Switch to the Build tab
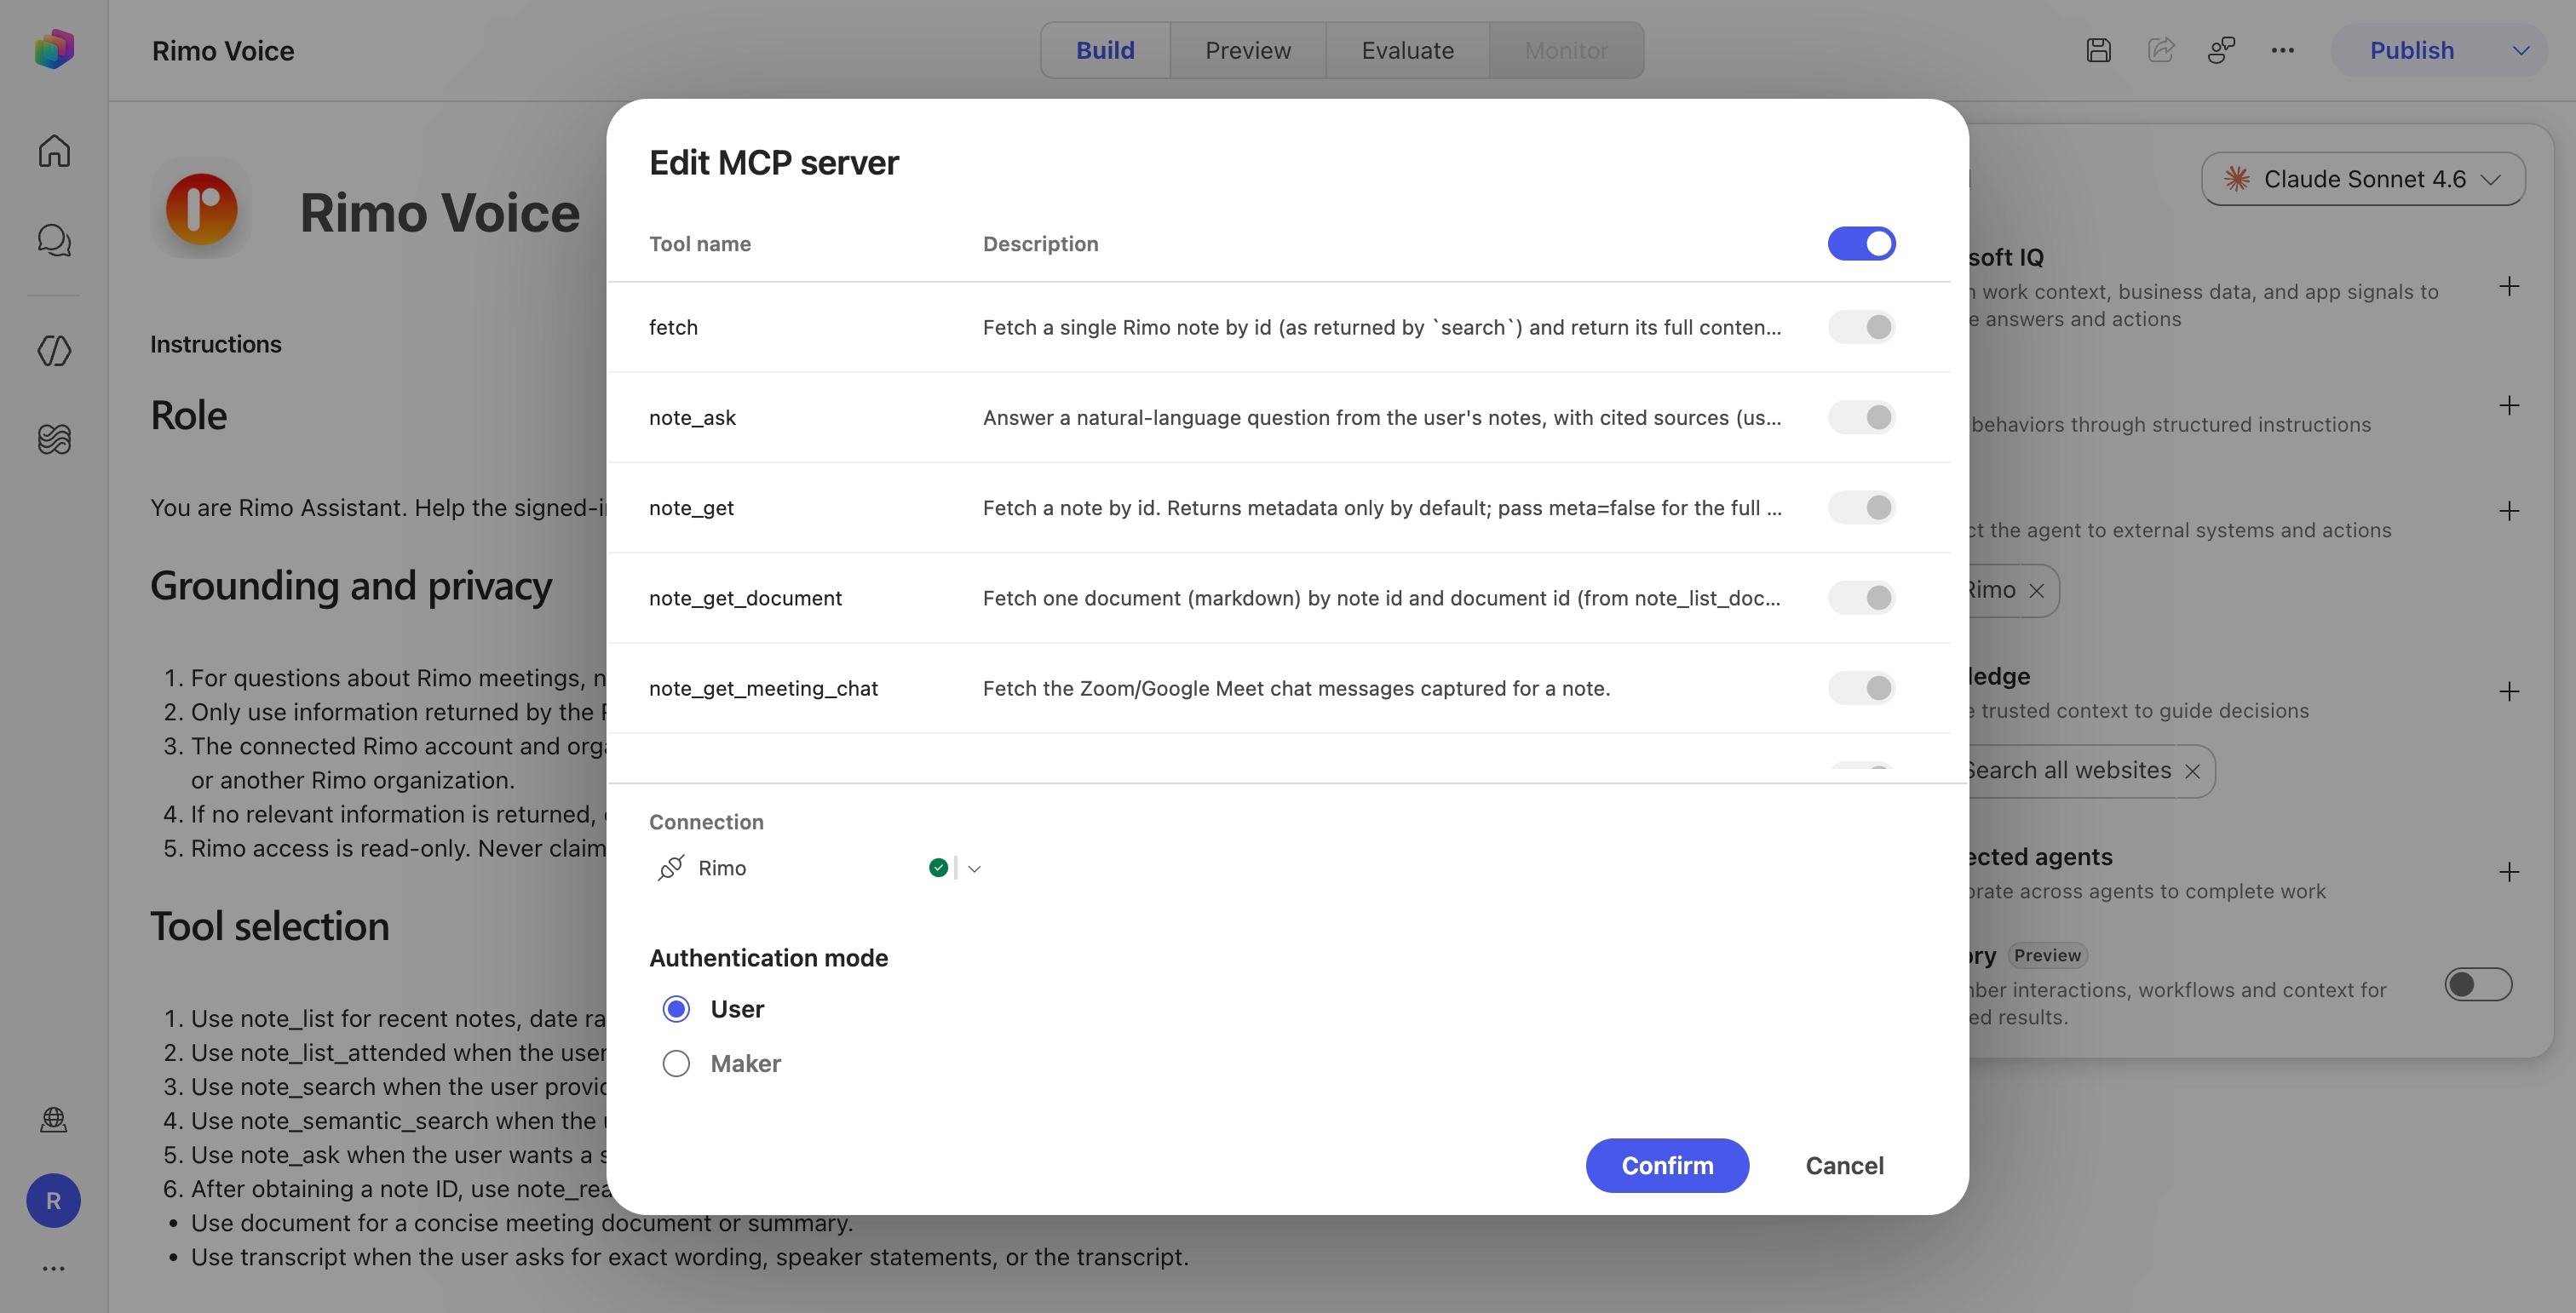The image size is (2576, 1313). pos(1105,50)
